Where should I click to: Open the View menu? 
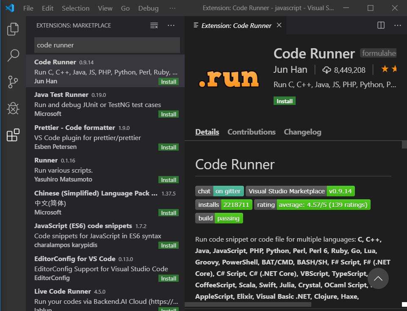pos(105,8)
